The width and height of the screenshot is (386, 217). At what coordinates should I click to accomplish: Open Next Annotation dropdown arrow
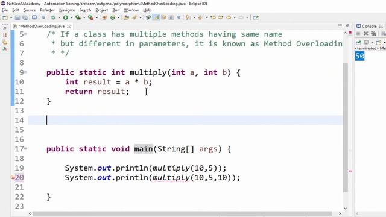point(194,17)
